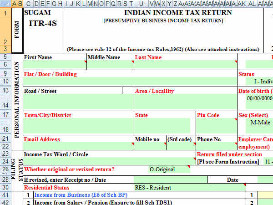Select the Flat / Door / Building field

pos(130,82)
